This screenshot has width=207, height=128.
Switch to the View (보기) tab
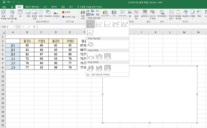click(71, 7)
